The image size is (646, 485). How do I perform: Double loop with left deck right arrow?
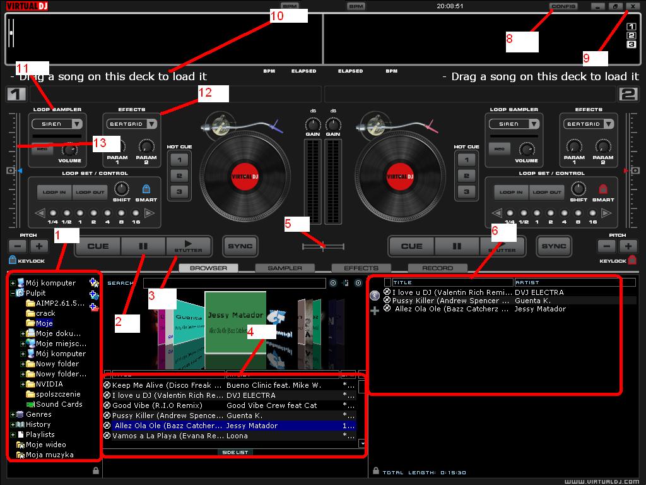tap(150, 213)
